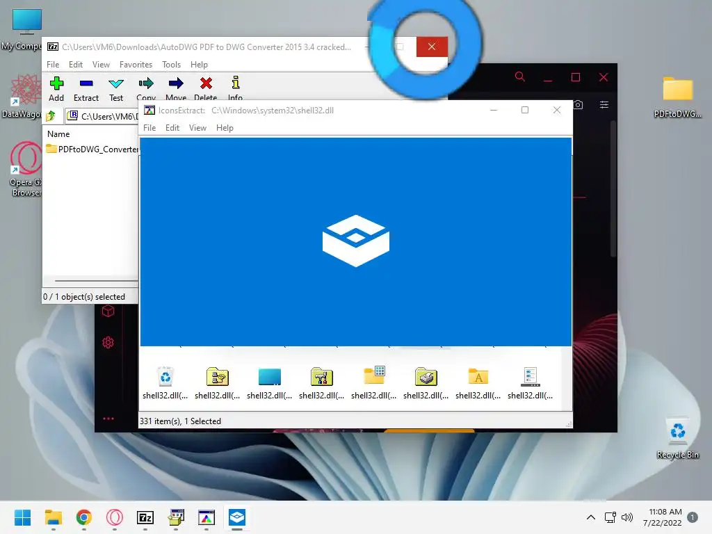Click the 7-Zip horizontal scrollbar

coord(96,281)
